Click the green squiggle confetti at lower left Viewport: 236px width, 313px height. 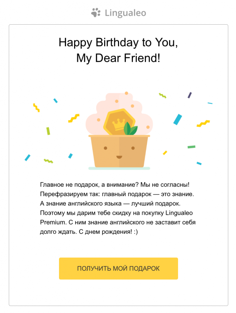click(48, 161)
